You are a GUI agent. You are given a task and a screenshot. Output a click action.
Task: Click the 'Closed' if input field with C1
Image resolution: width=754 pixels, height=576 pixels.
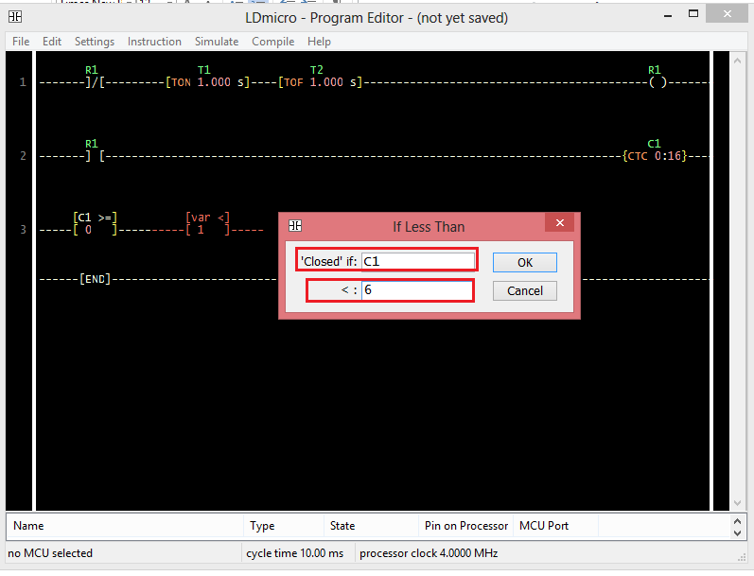click(418, 262)
